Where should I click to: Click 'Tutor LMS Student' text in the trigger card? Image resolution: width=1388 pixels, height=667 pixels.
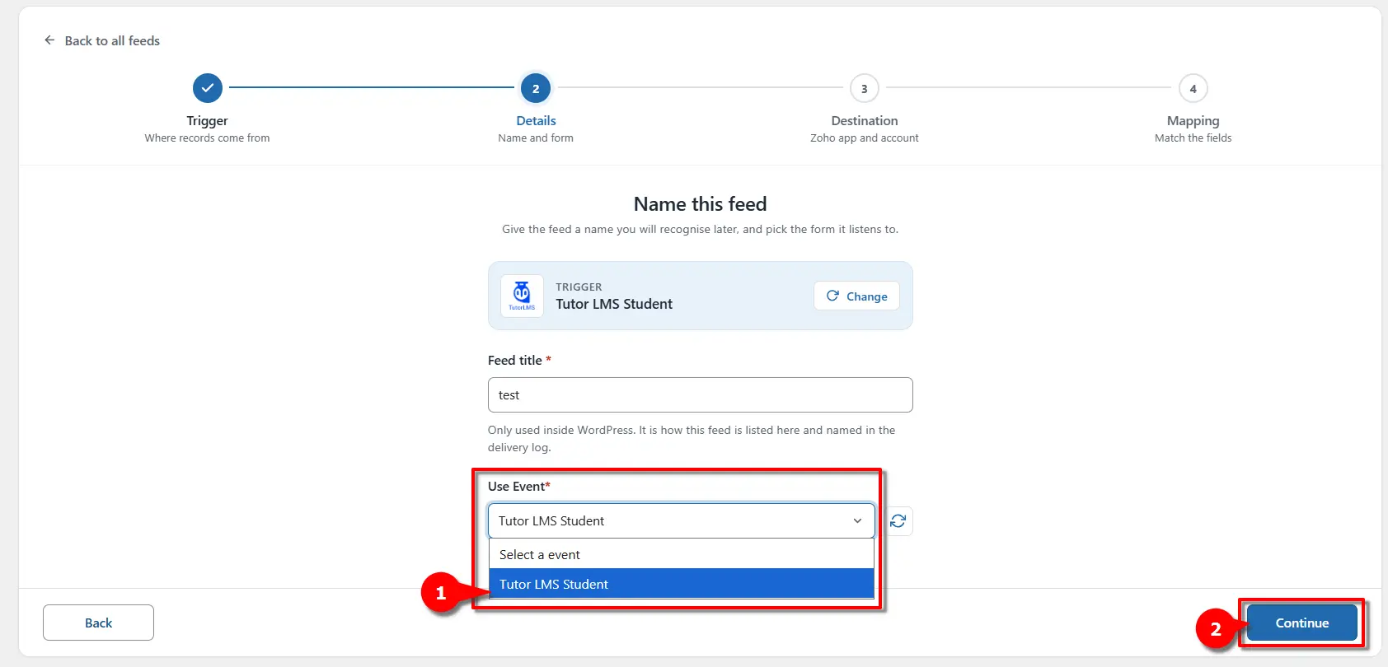(614, 304)
